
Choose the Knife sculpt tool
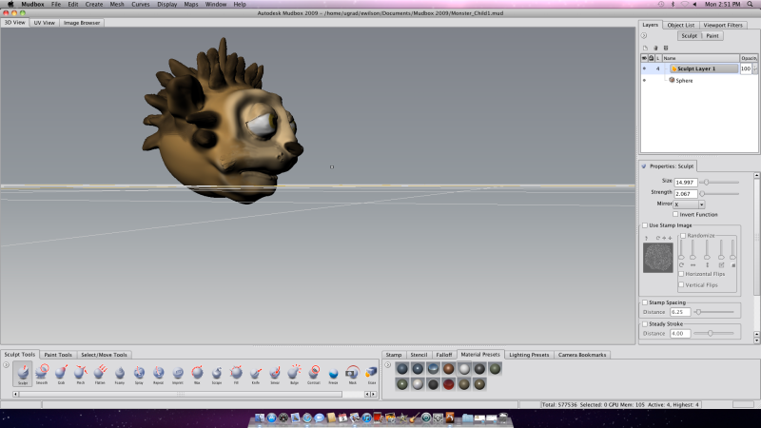point(255,373)
